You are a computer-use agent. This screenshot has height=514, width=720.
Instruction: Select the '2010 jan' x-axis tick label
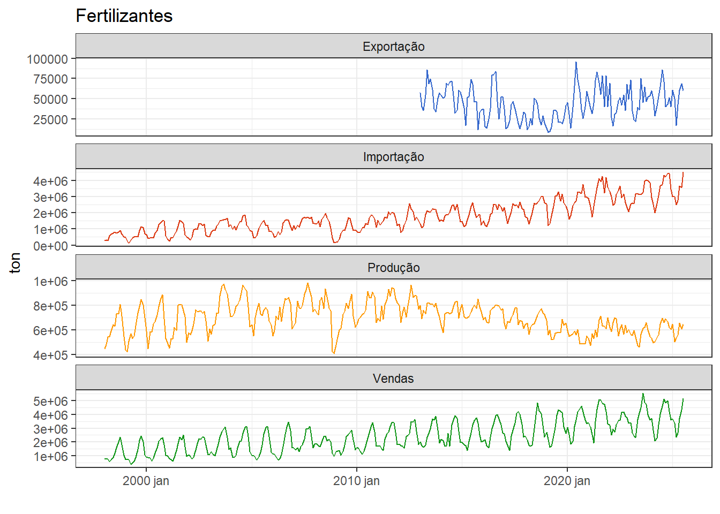pyautogui.click(x=356, y=481)
